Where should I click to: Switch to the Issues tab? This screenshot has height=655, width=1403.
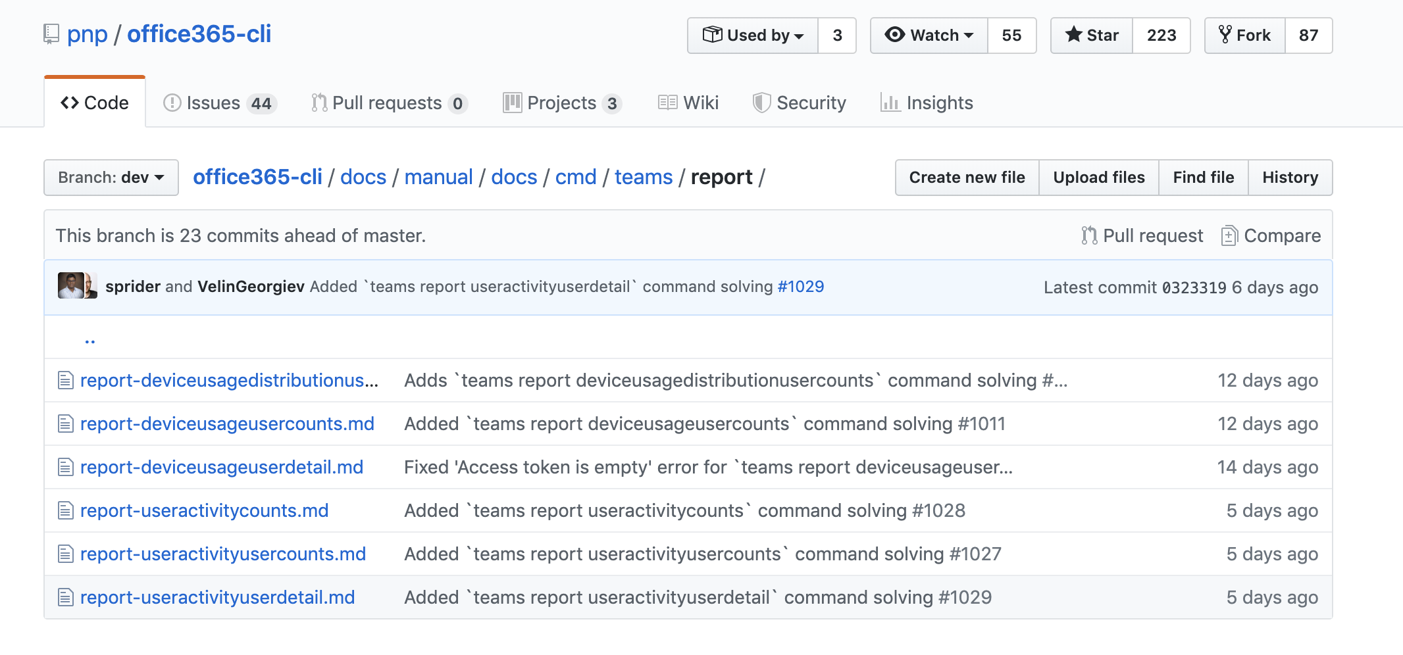click(213, 103)
